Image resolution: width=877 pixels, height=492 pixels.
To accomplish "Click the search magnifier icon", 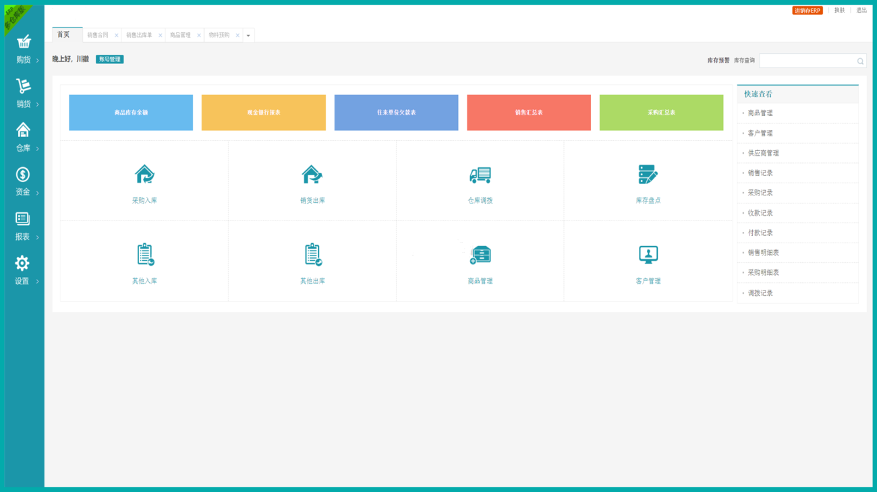I will (x=860, y=61).
